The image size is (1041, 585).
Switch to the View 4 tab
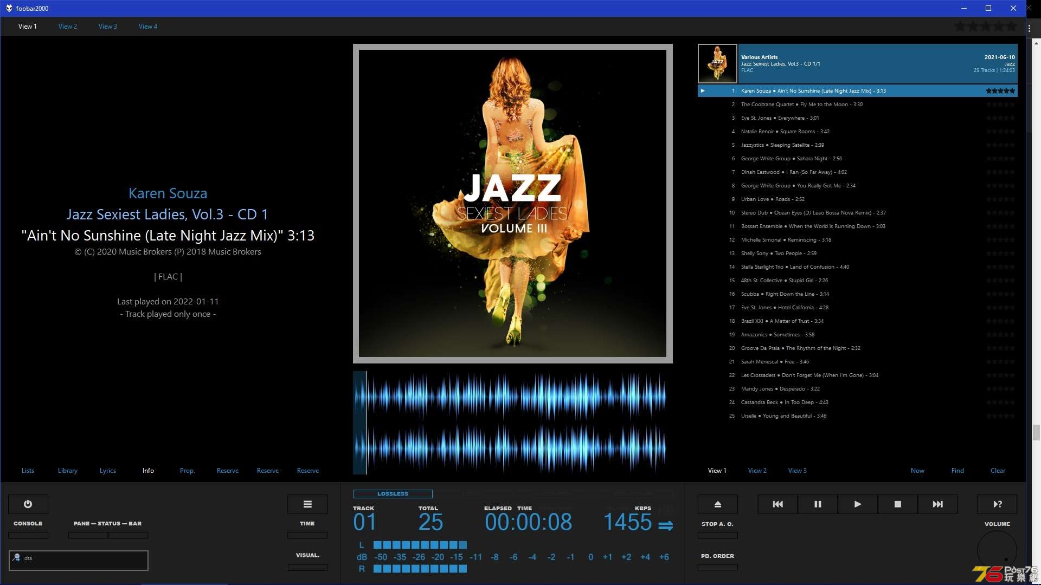147,26
